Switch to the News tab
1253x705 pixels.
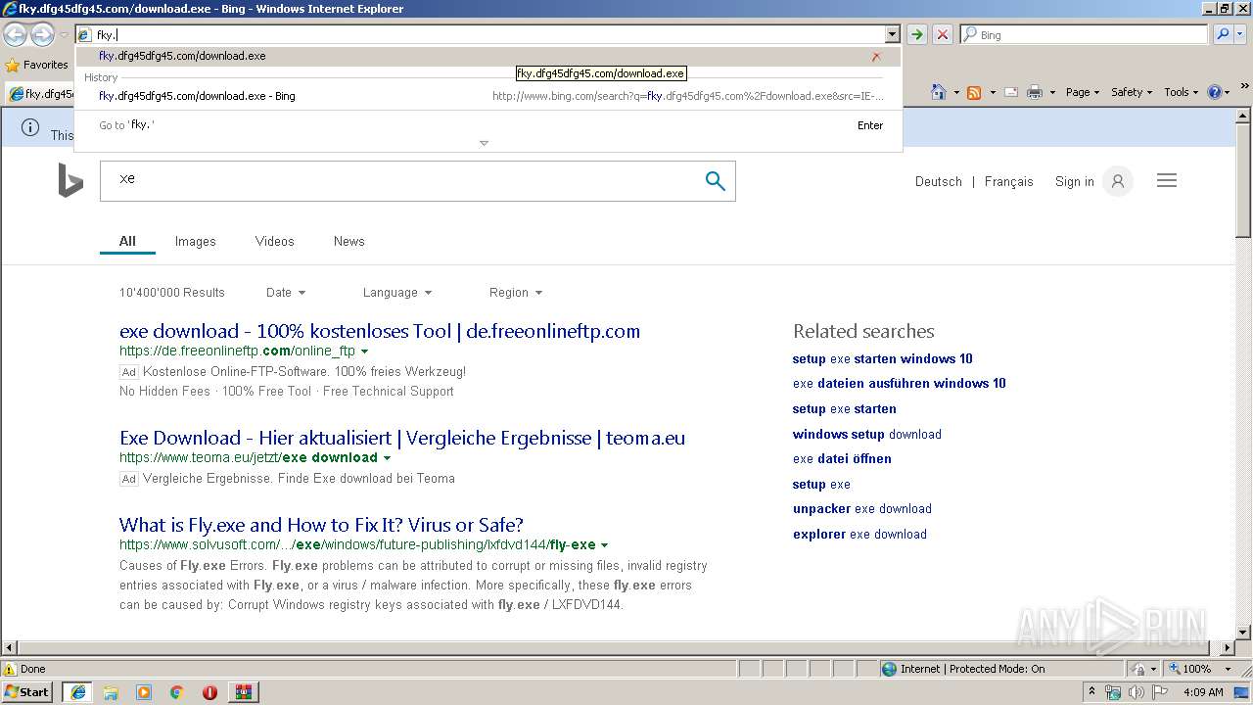(348, 241)
